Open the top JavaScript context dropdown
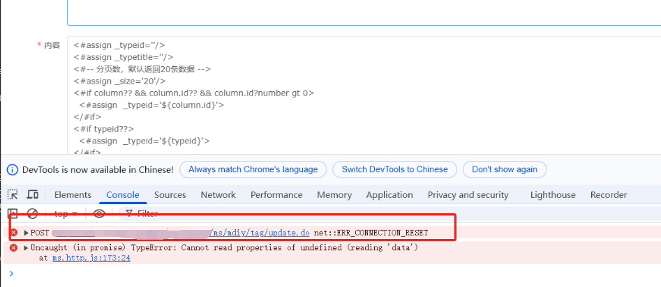 [x=66, y=214]
